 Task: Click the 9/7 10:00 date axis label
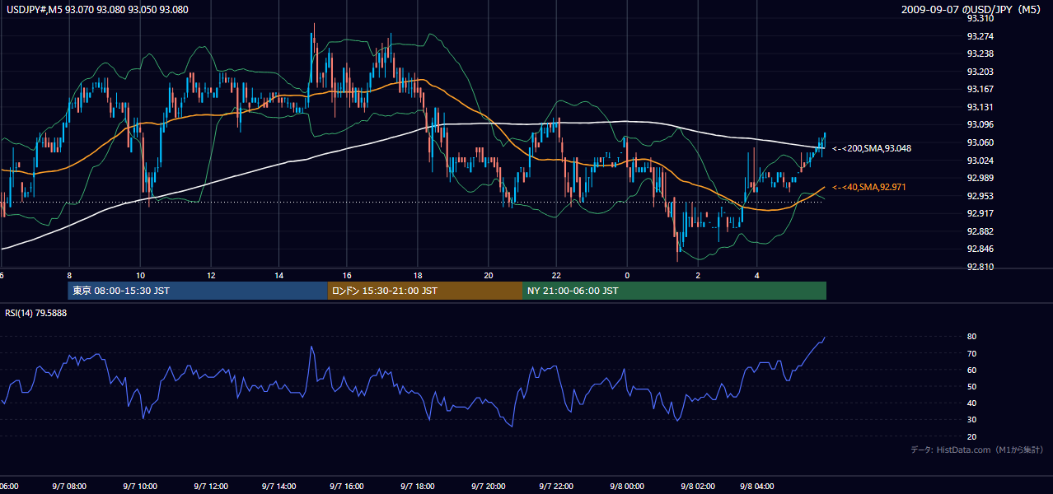coord(140,487)
